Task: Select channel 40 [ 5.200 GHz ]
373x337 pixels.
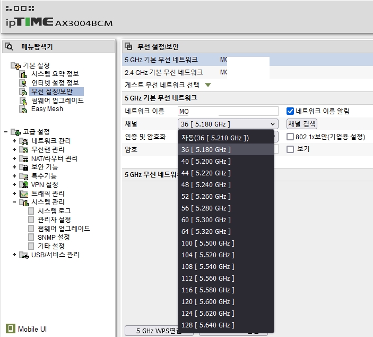Action: point(226,162)
